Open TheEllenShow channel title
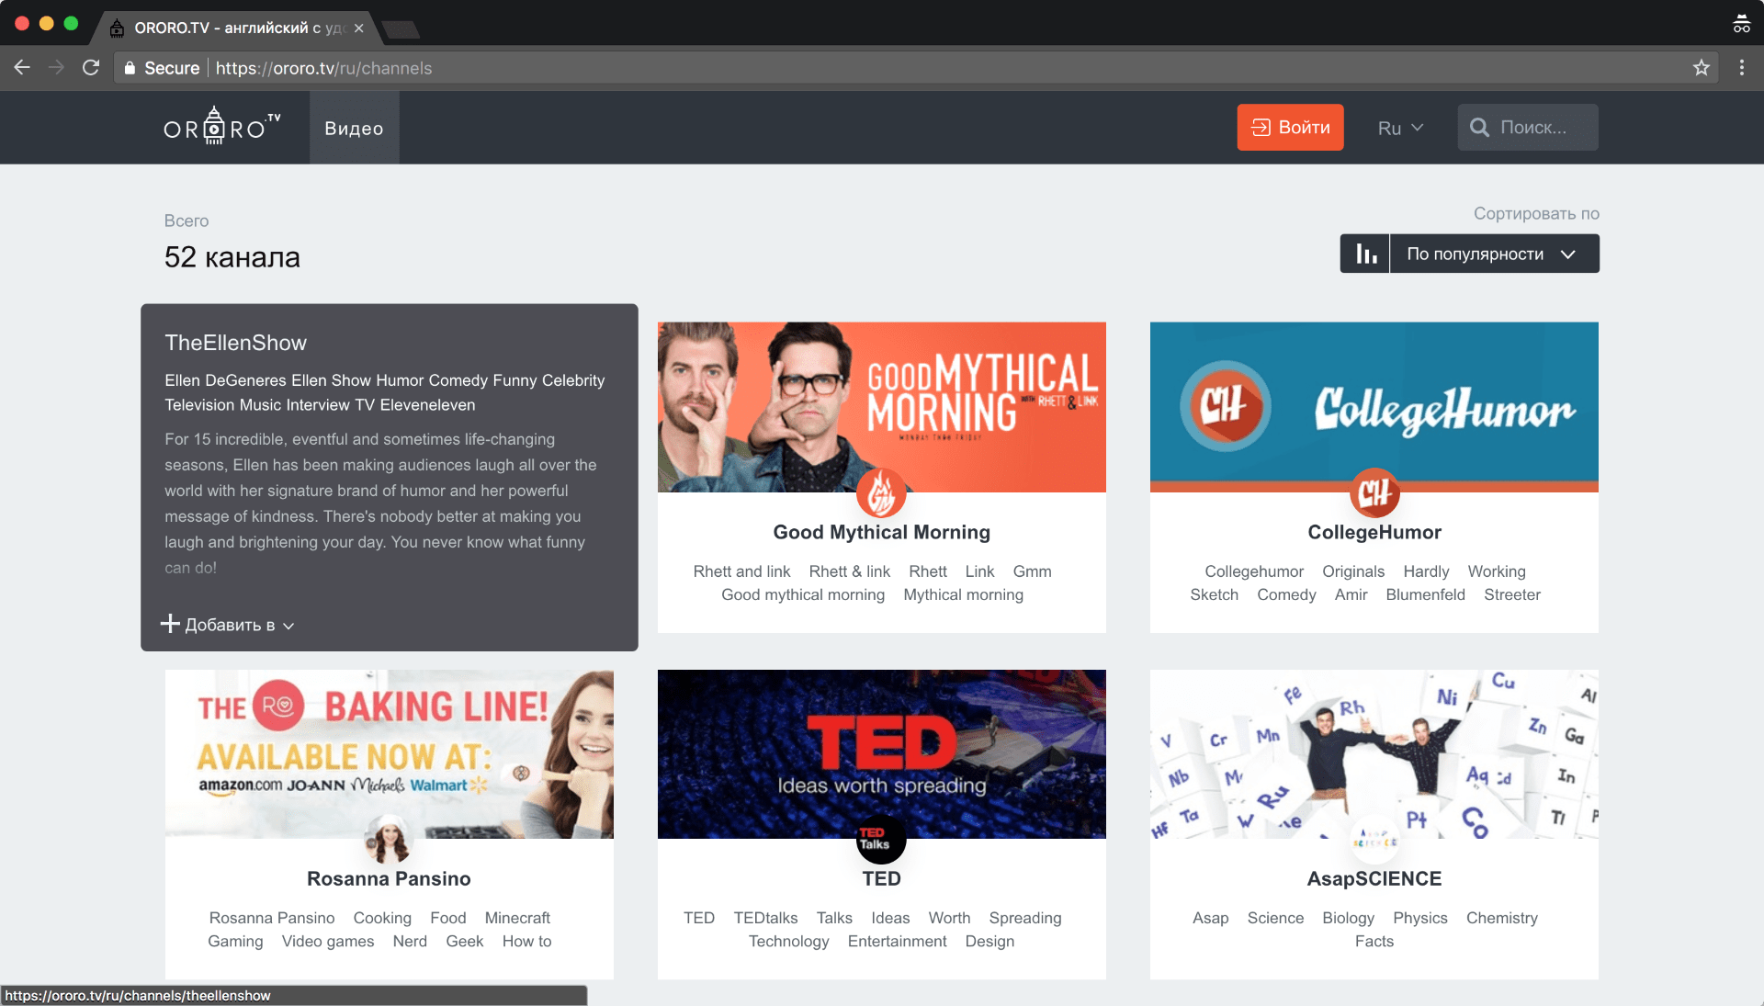Screen dimensions: 1764x1006 (236, 343)
